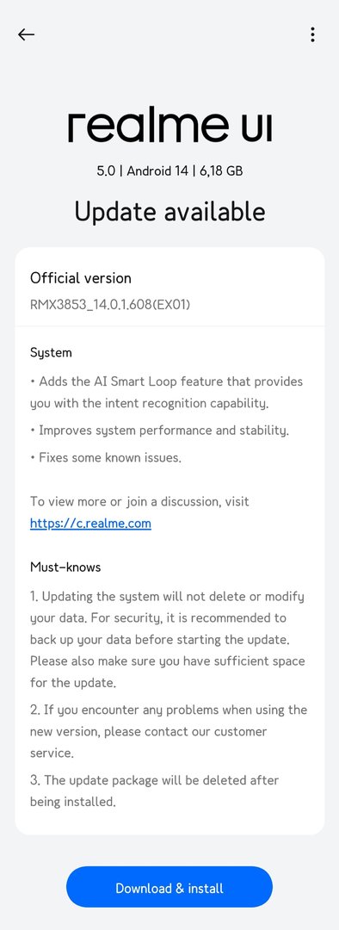Open the c.realme.com community link
The height and width of the screenshot is (930, 339).
[x=90, y=524]
